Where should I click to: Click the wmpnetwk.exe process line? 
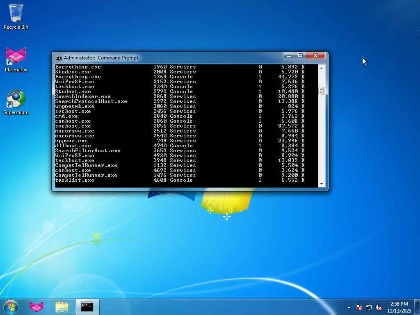tap(180, 106)
